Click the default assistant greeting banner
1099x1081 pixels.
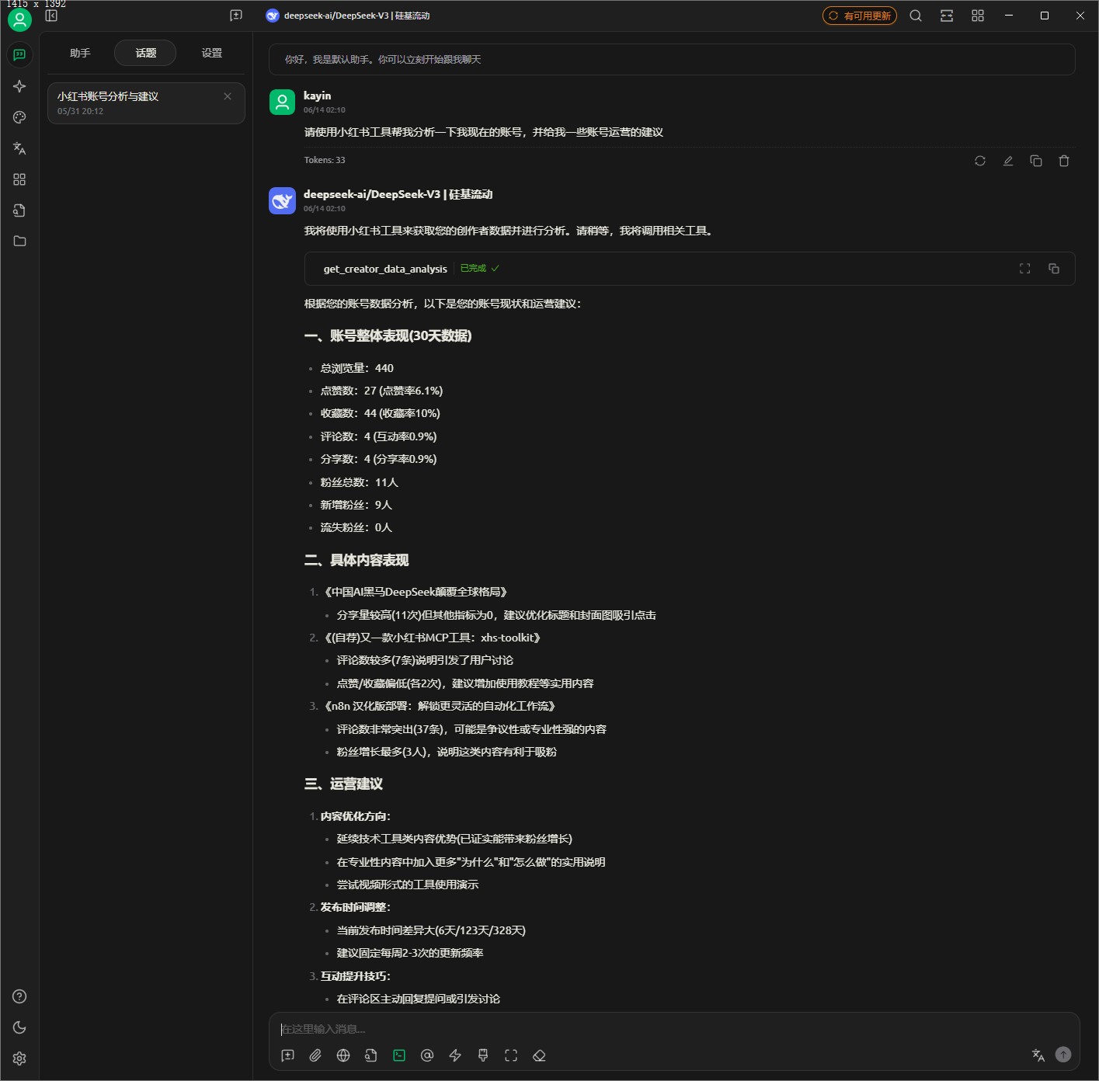click(672, 60)
